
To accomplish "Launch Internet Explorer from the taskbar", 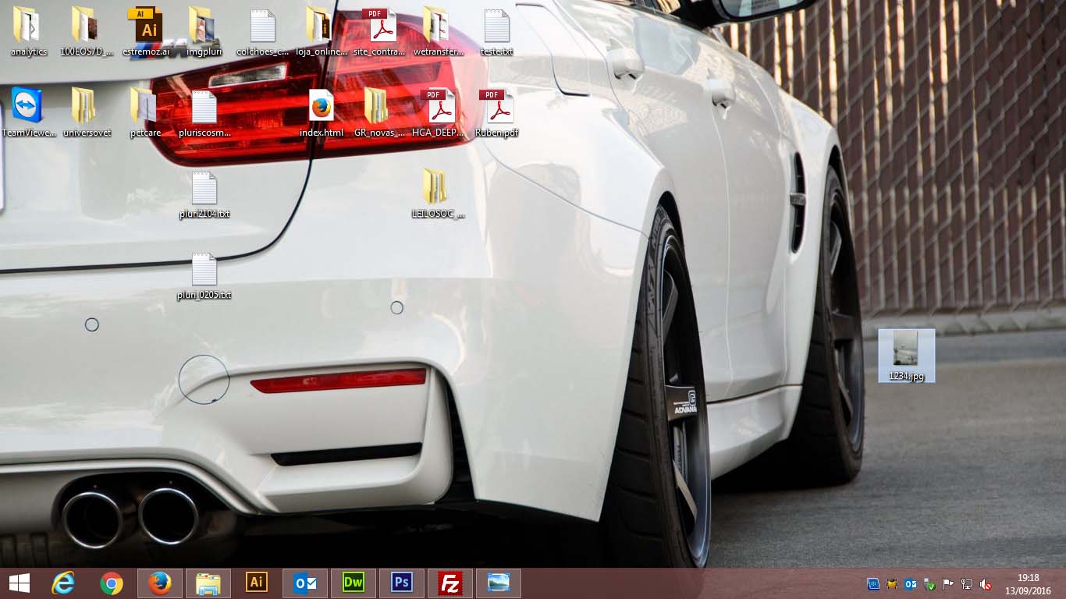I will click(x=63, y=583).
